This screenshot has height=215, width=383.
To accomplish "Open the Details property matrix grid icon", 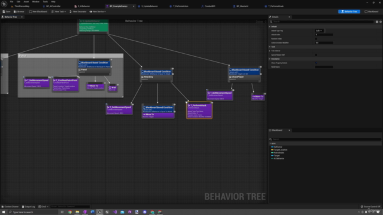I will point(377,21).
